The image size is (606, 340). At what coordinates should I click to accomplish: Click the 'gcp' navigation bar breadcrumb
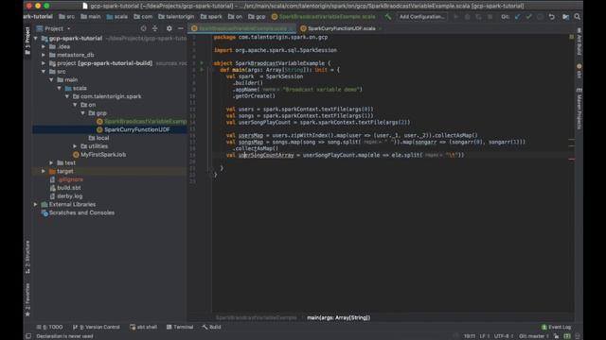(x=257, y=17)
